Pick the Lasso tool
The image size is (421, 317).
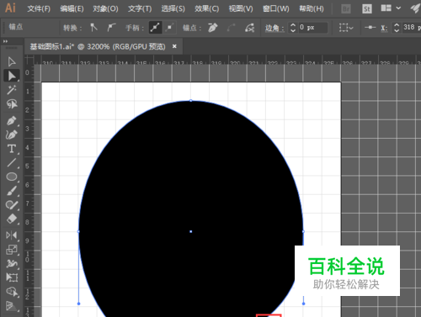click(x=12, y=104)
